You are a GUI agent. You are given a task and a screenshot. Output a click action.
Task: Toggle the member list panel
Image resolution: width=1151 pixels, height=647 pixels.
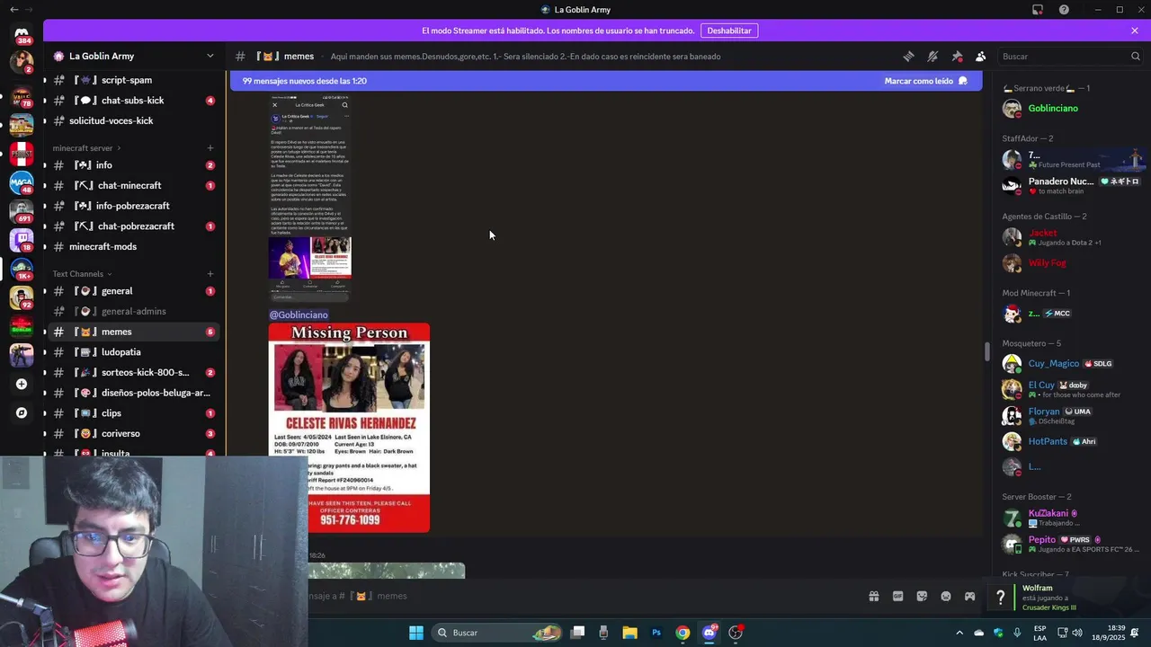click(x=980, y=56)
